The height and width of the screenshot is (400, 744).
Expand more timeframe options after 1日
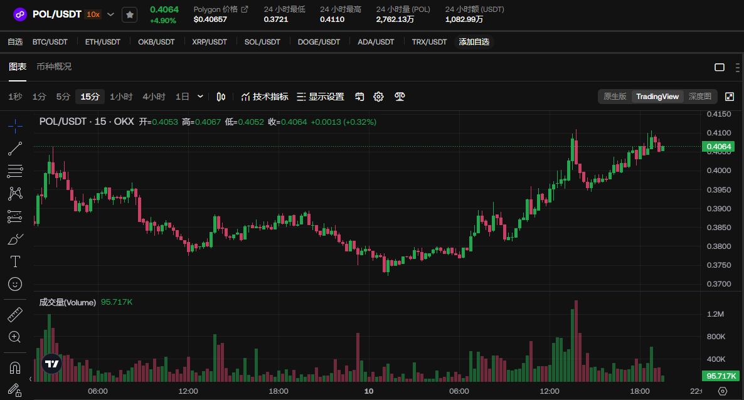pos(200,97)
